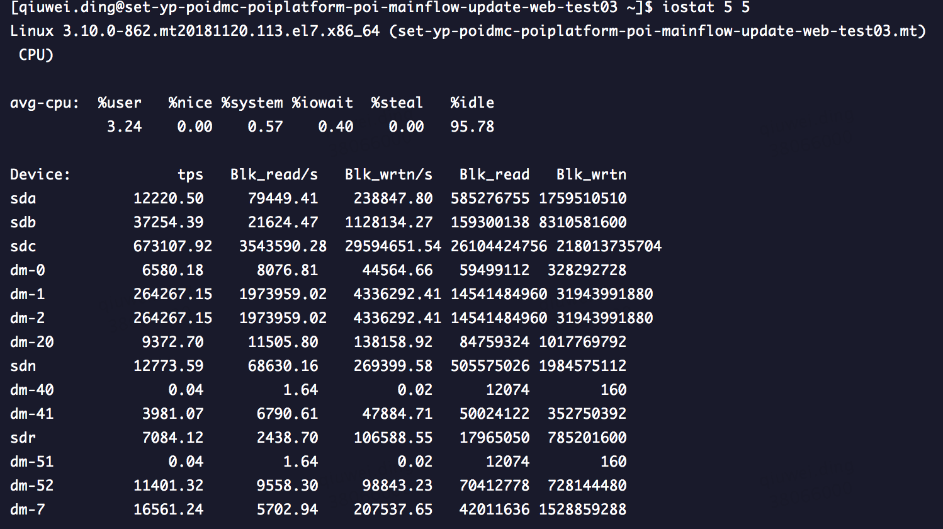Image resolution: width=943 pixels, height=529 pixels.
Task: Click the tps column header
Action: [190, 175]
